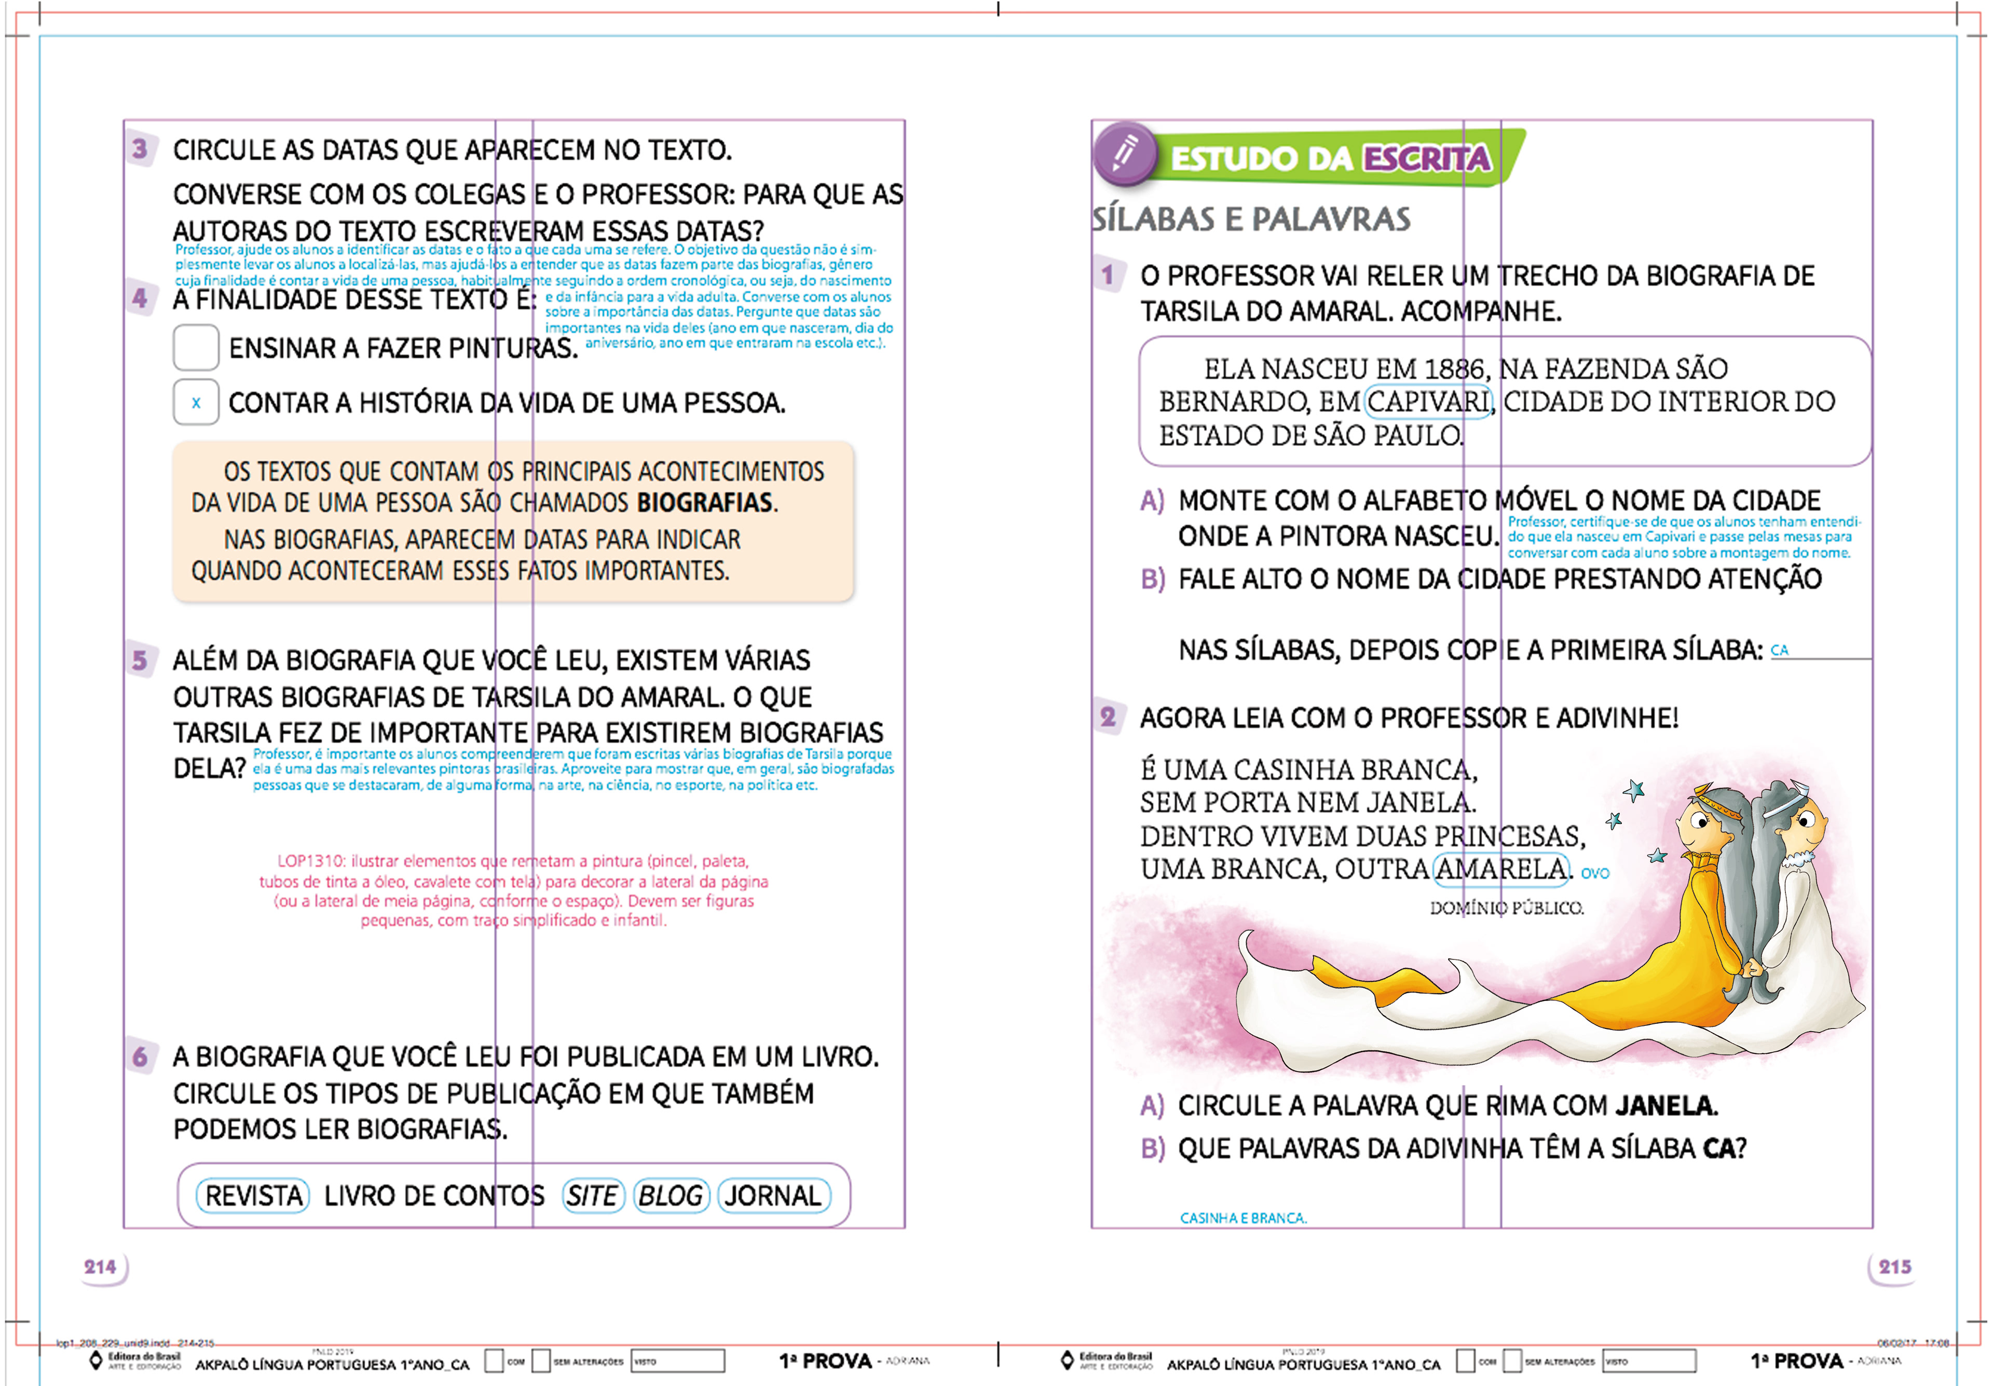Select the circled word BLOG
This screenshot has height=1386, width=1993.
click(671, 1196)
